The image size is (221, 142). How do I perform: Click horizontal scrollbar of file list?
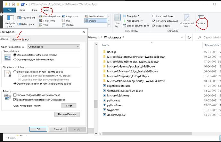pyautogui.click(x=147, y=134)
